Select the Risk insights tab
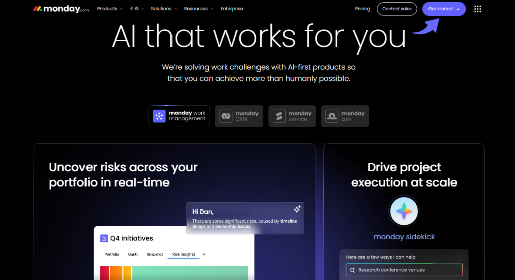The width and height of the screenshot is (515, 280). tap(183, 254)
